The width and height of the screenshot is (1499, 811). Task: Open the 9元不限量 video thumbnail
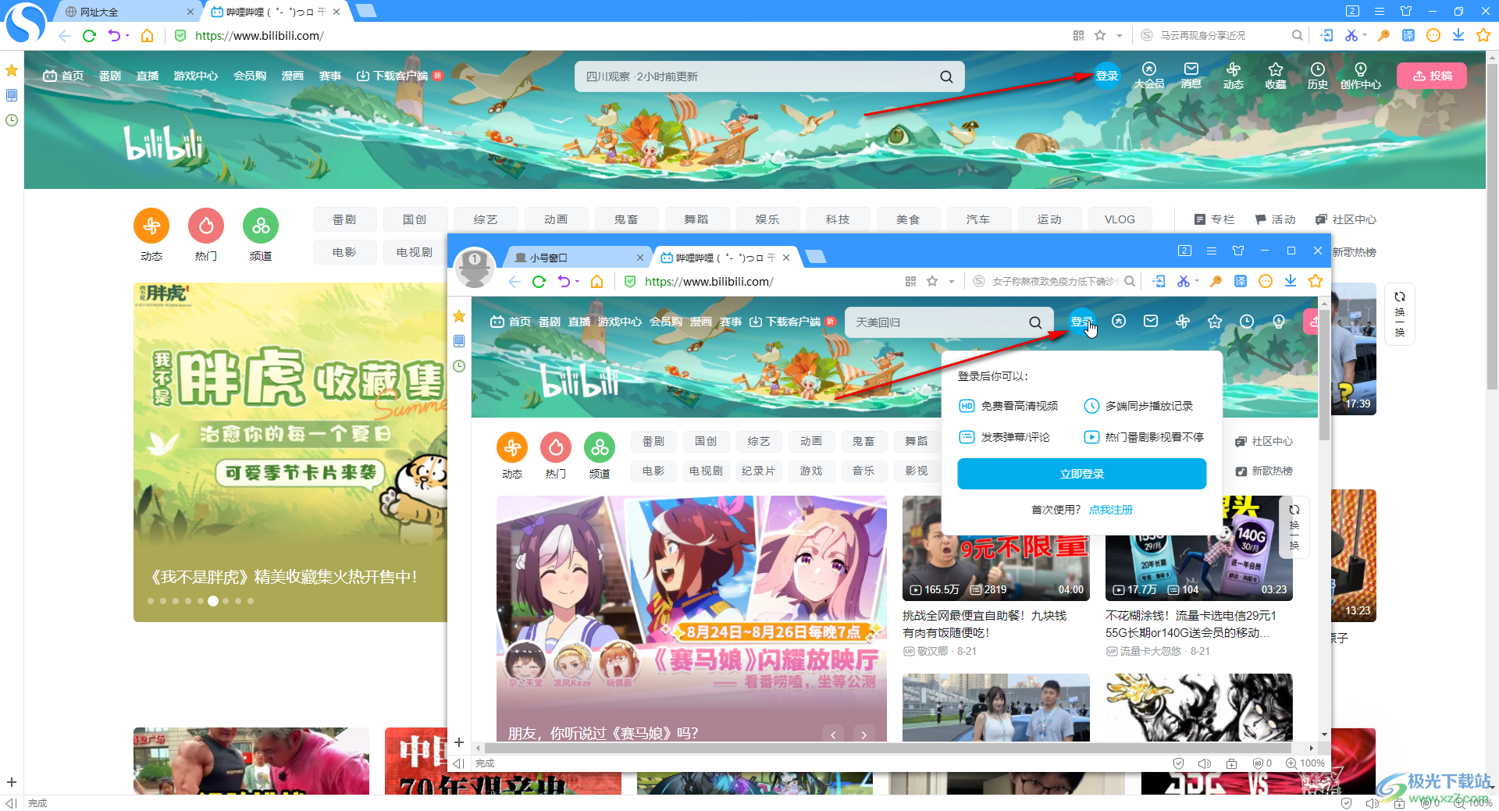pyautogui.click(x=995, y=548)
